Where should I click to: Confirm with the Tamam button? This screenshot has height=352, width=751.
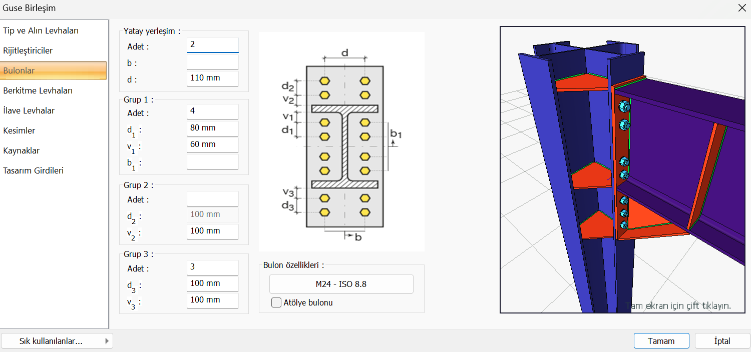[x=661, y=341]
